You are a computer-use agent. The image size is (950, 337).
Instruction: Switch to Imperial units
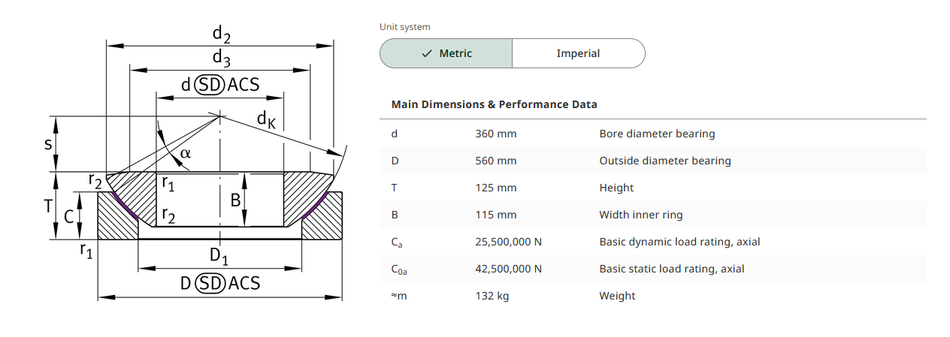(x=579, y=53)
